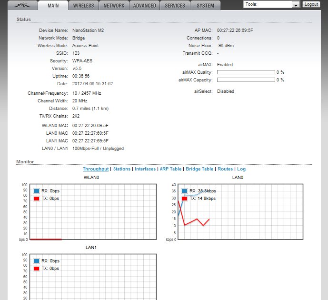Click the Logout button
This screenshot has width=328, height=300.
point(311,4)
